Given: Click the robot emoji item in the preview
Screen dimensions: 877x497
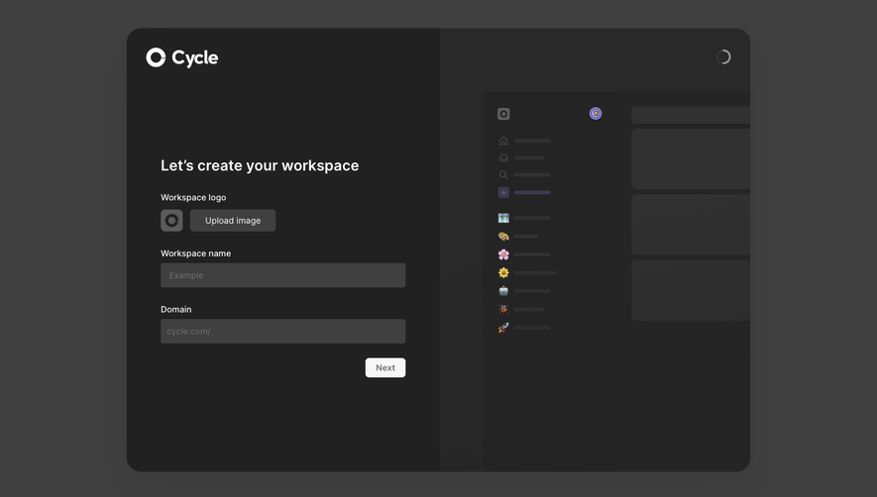Looking at the screenshot, I should pos(503,291).
